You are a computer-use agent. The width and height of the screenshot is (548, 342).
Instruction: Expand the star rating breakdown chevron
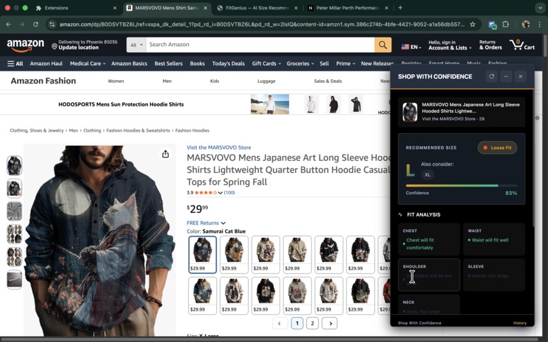tap(220, 193)
